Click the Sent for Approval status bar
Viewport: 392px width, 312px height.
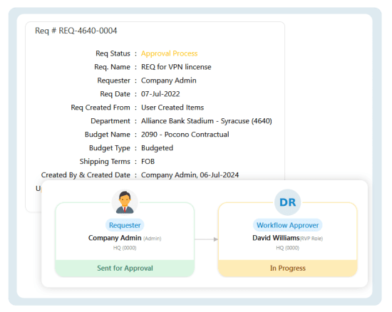point(125,268)
